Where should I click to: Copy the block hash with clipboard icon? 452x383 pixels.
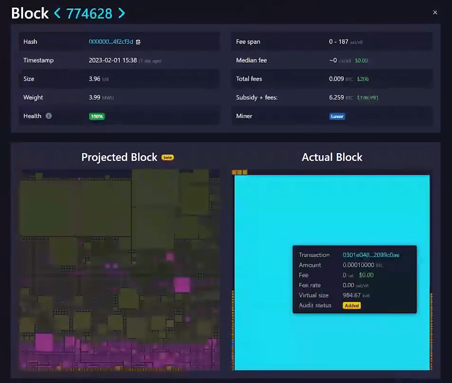coord(138,42)
